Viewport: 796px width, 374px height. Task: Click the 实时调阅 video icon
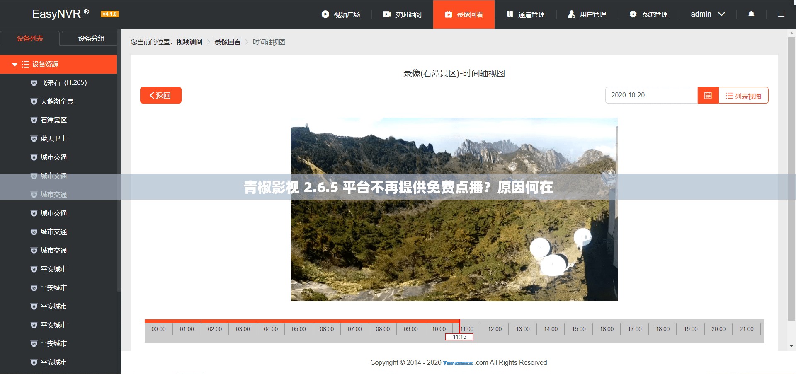tap(387, 14)
